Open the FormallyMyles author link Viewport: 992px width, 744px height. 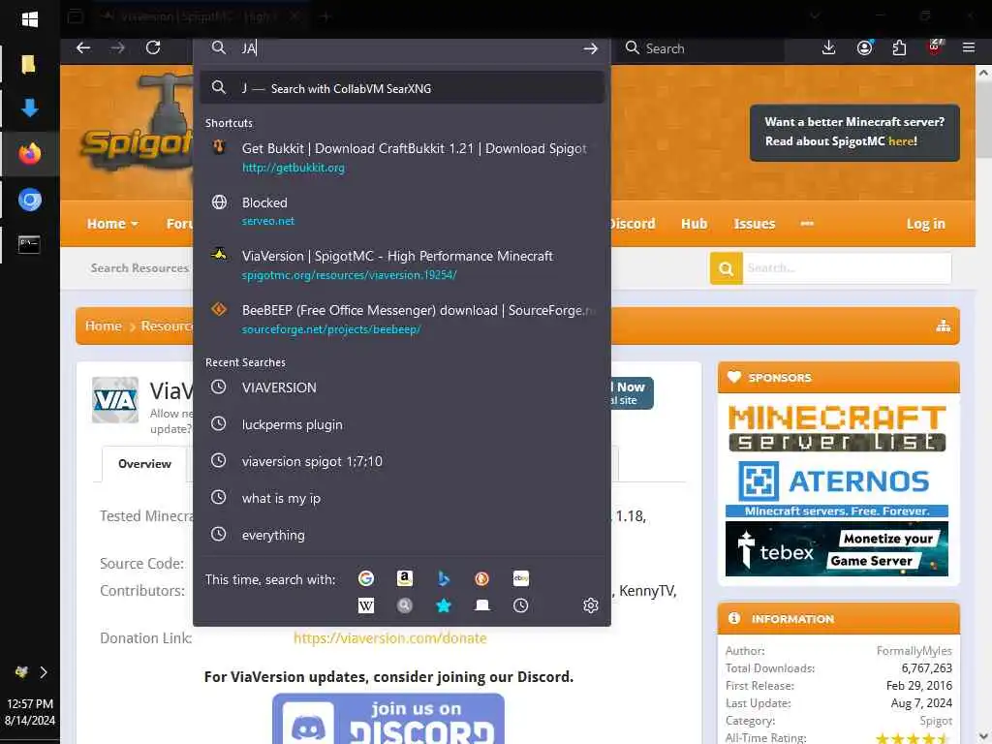click(x=914, y=650)
